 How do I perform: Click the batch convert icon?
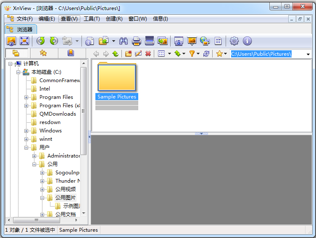(163, 41)
